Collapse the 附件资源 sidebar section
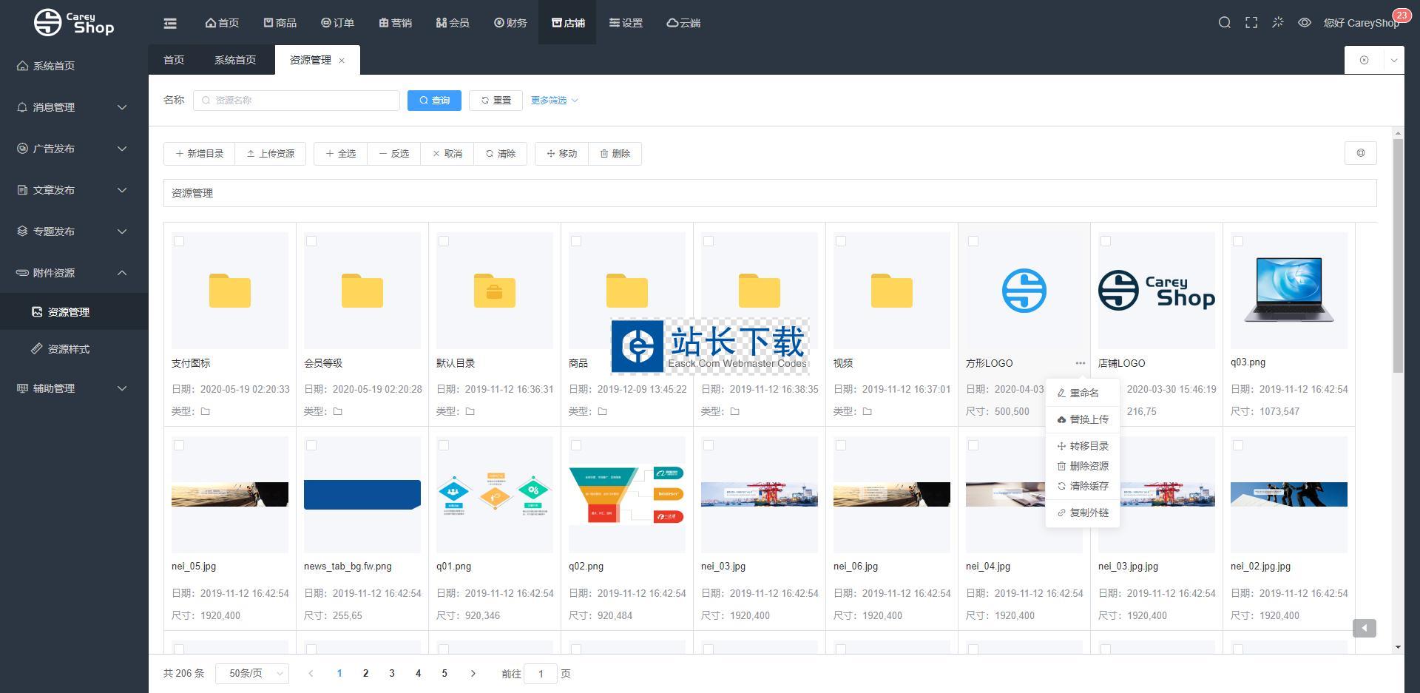The width and height of the screenshot is (1420, 693). pos(72,272)
